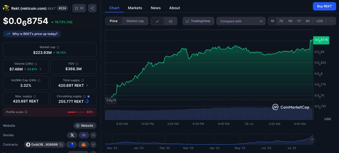Click the MetaMask fox icon

click(x=84, y=145)
